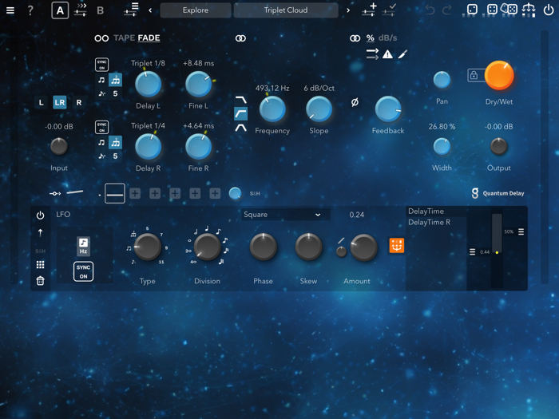Toggle LFO note/Hz rate mode
This screenshot has height=419, width=559.
(x=83, y=246)
